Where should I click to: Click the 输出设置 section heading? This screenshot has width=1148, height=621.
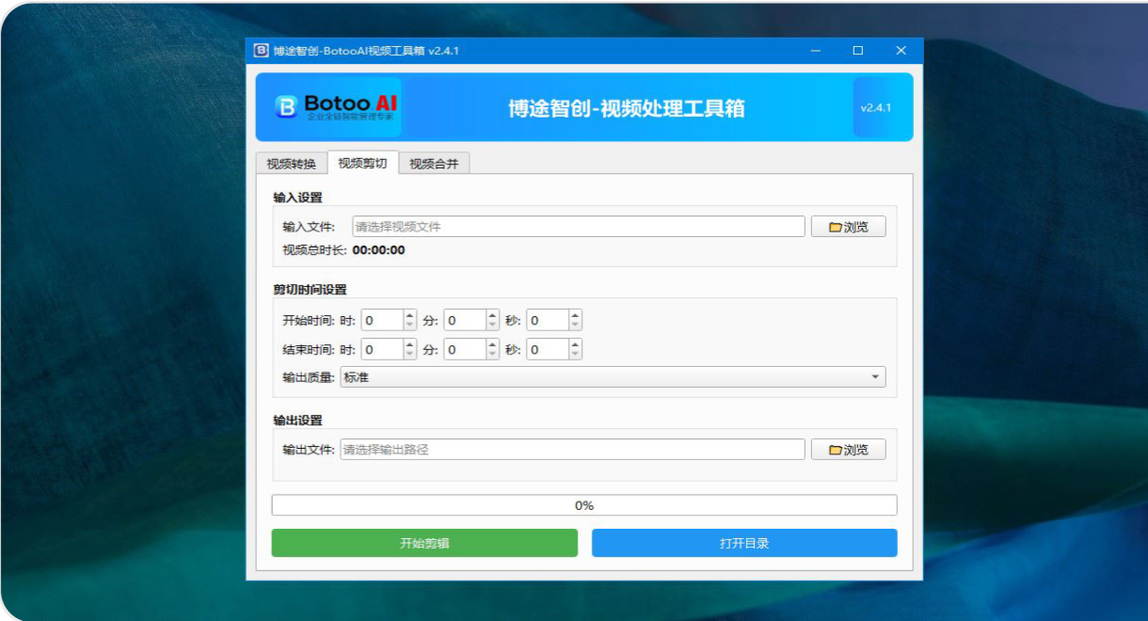[x=297, y=420]
